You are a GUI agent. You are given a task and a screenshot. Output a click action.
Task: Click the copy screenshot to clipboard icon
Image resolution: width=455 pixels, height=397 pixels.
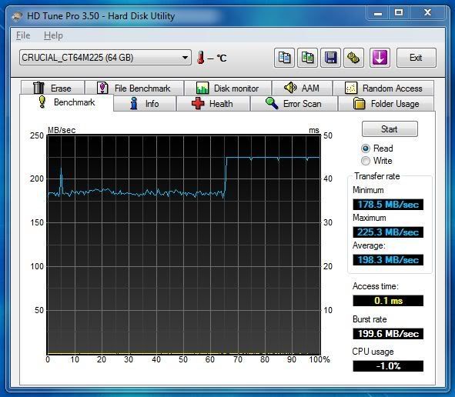pos(307,58)
